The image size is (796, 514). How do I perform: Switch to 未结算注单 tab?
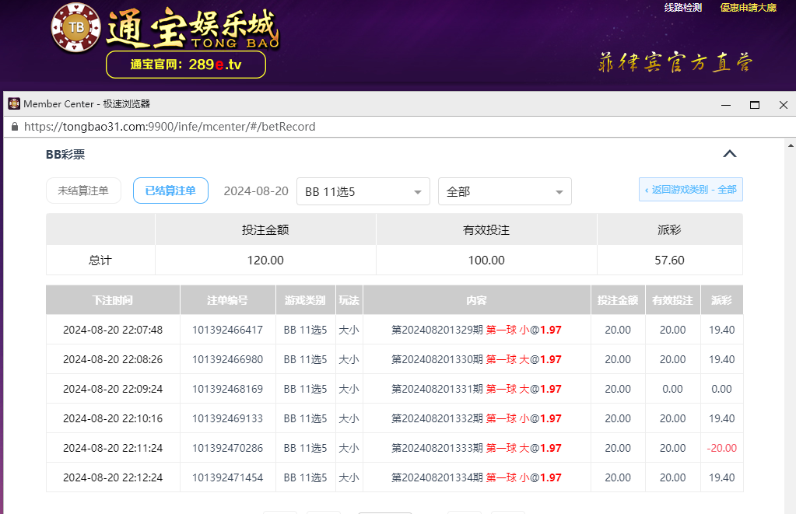83,191
